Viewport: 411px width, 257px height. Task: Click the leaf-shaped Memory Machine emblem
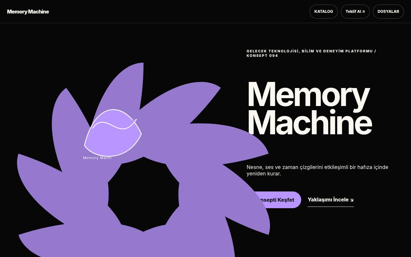[x=113, y=133]
